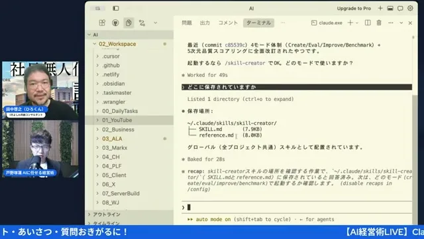Click the plus icon next to Upgrade to Pro
The image size is (424, 239).
coord(380,9)
